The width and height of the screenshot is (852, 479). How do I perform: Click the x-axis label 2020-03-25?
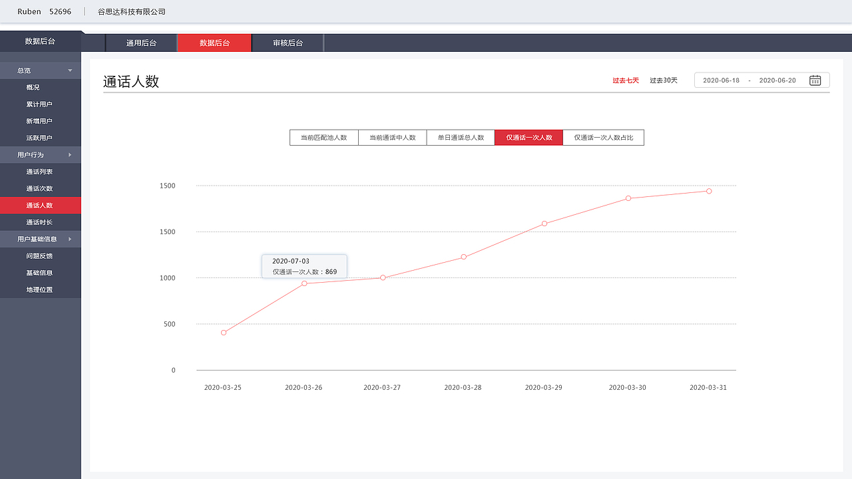[x=223, y=387]
